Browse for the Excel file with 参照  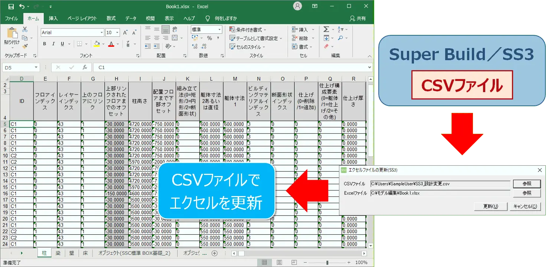527,193
